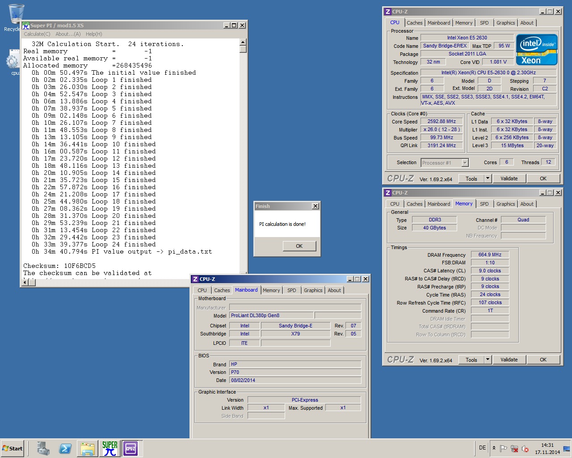Expand Tools dropdown arrow in Memory window

pyautogui.click(x=488, y=360)
